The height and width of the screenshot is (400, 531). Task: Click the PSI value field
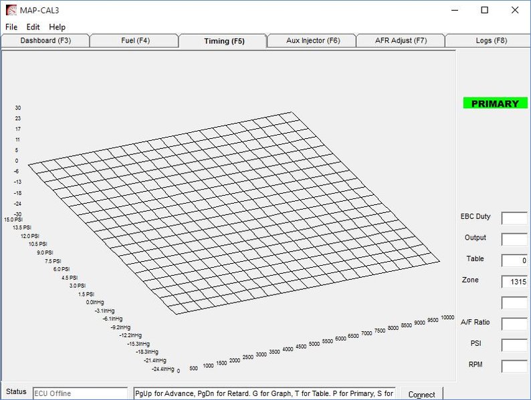(x=514, y=345)
